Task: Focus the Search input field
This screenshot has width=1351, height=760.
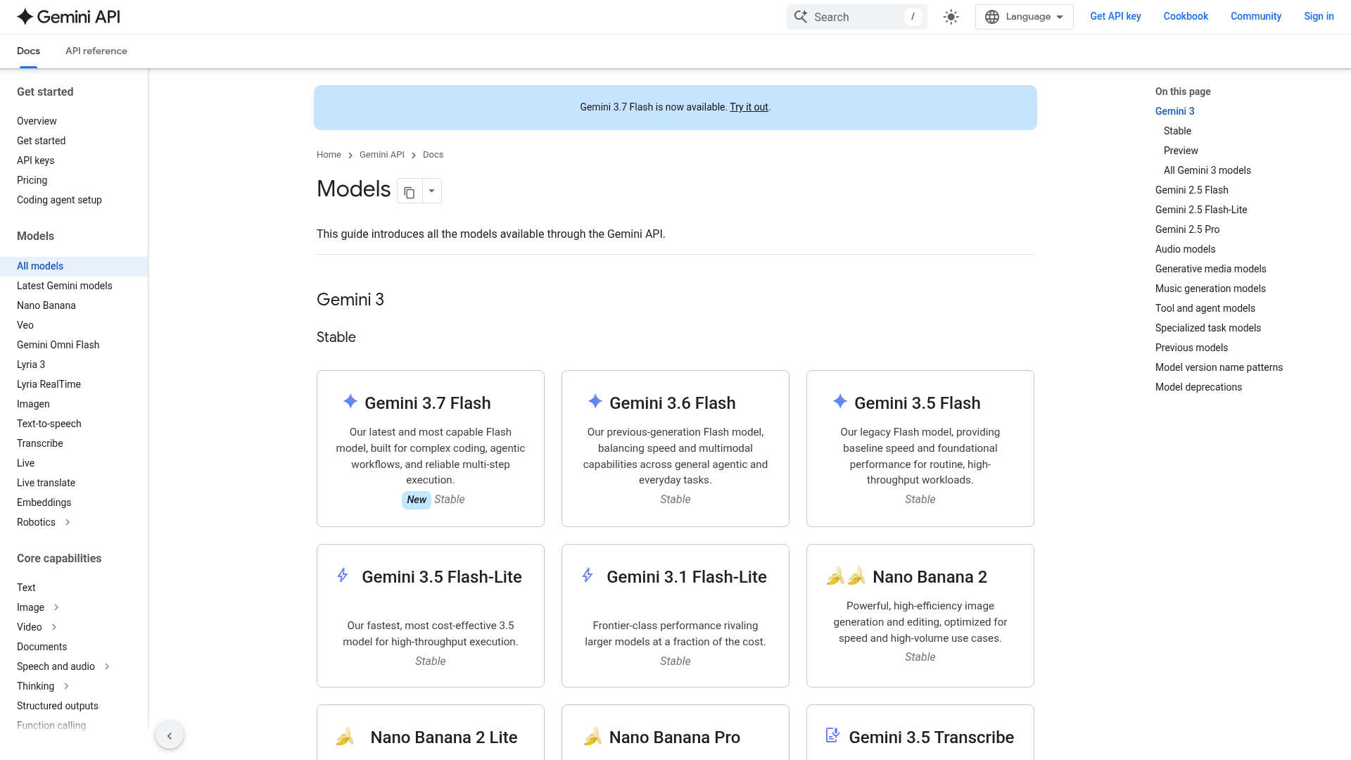Action: (x=857, y=17)
